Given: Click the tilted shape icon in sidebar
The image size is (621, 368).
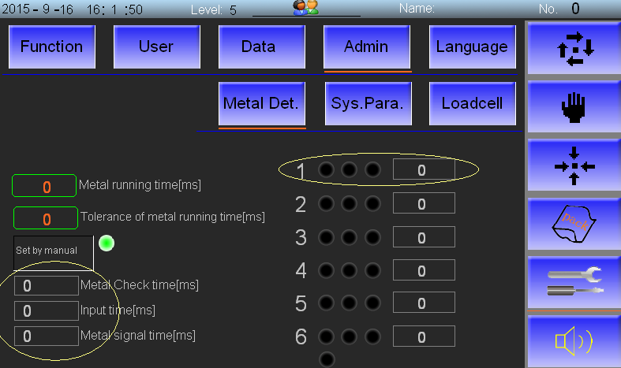Looking at the screenshot, I should tap(574, 224).
